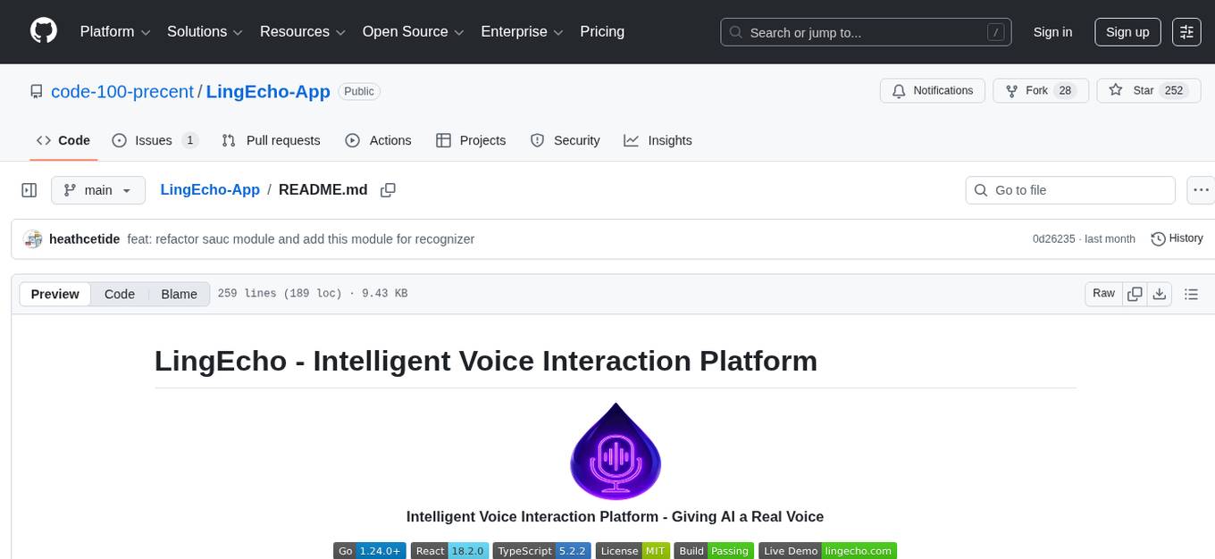Open the Resources navigation dropdown

(301, 31)
